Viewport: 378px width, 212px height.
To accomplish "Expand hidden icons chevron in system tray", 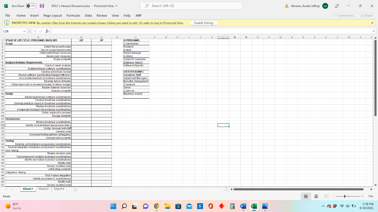I will 323,206.
